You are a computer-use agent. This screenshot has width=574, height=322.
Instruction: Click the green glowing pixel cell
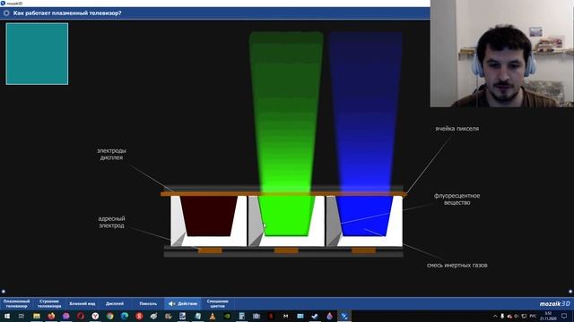tap(287, 216)
